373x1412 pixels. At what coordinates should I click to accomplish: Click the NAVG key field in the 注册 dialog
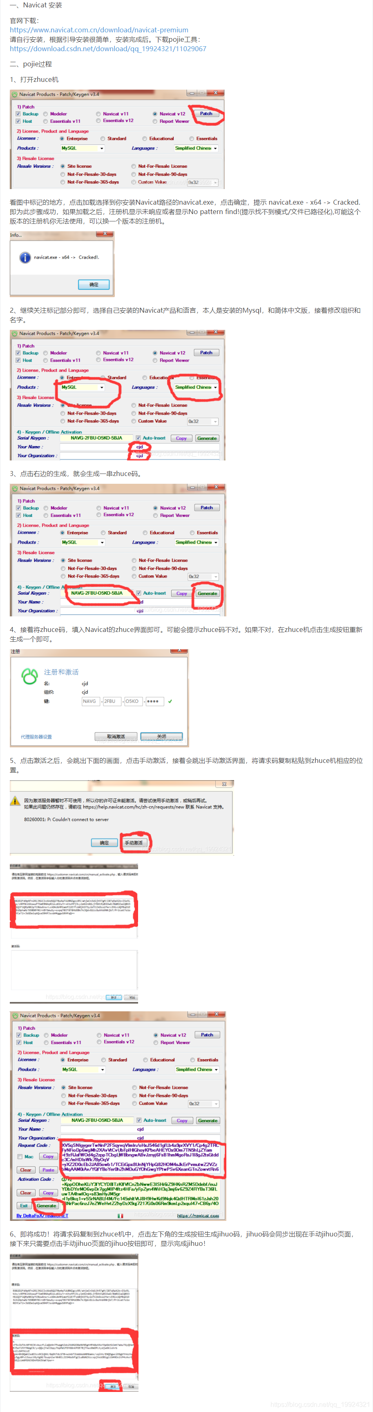90,701
